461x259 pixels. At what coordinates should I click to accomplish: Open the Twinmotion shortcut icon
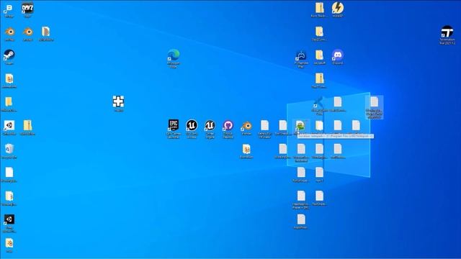pos(447,32)
